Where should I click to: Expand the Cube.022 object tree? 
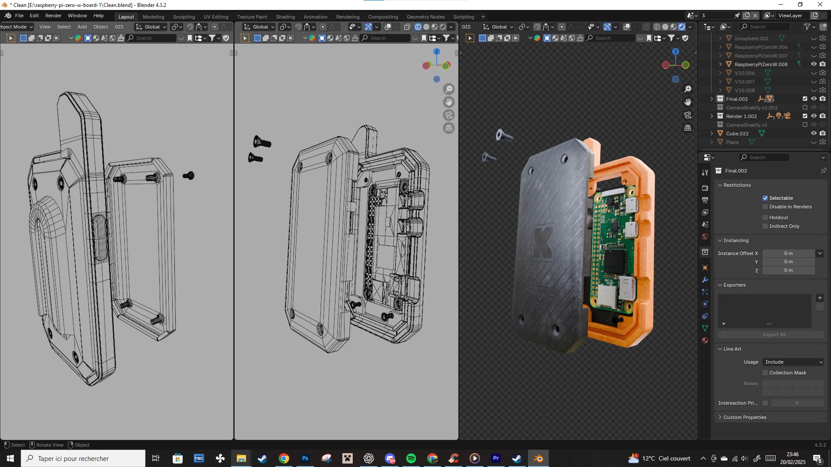(712, 134)
